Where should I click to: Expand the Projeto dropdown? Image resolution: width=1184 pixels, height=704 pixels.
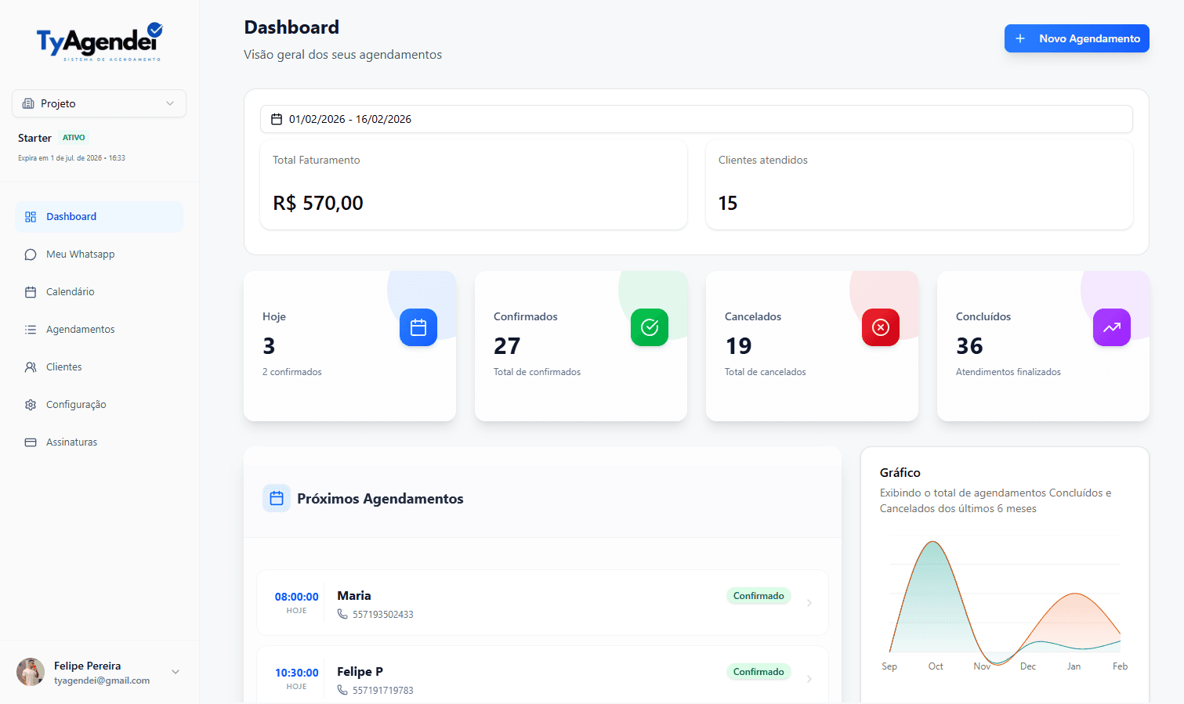coord(99,103)
